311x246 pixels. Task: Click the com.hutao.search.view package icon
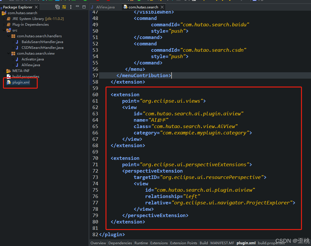pos(13,53)
